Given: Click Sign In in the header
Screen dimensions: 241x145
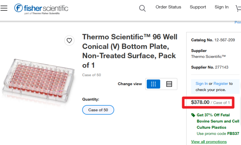Looking at the screenshot, I should [x=222, y=7].
